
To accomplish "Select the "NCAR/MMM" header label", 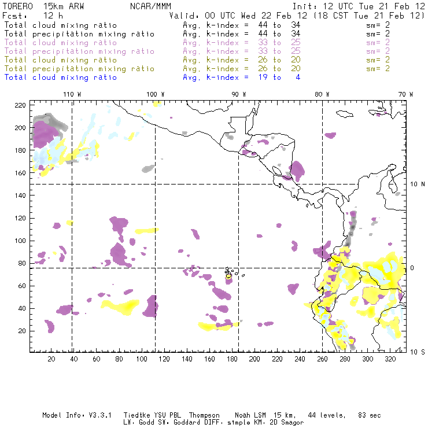I will point(150,6).
